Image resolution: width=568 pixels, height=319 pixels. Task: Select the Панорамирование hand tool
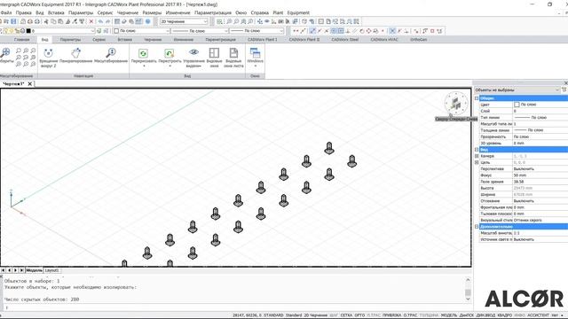(75, 56)
